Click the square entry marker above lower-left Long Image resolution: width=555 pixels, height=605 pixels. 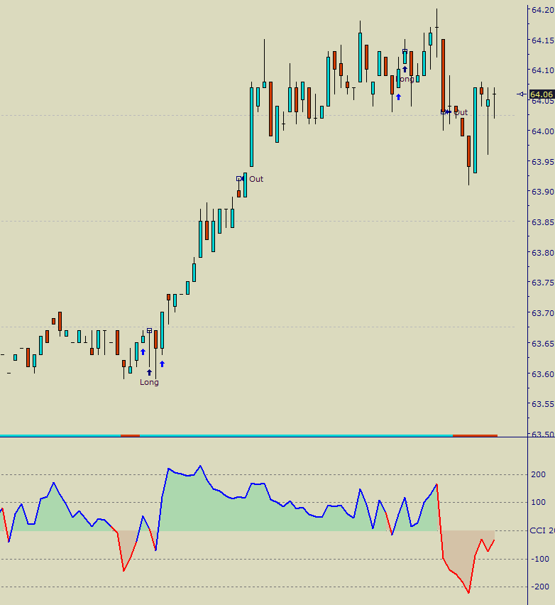(x=149, y=330)
